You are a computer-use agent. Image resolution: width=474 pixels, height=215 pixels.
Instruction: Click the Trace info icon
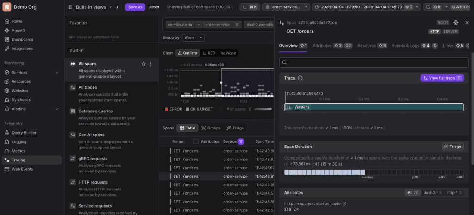300,78
